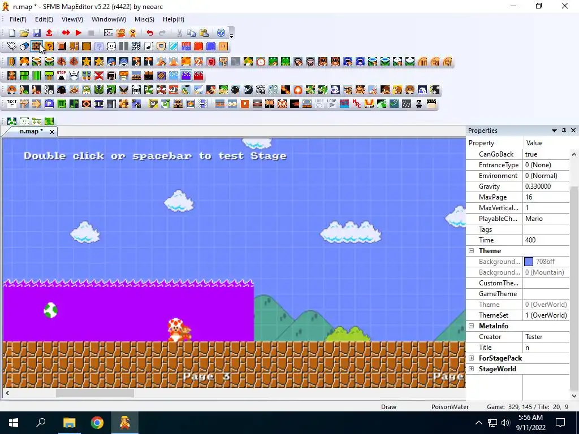Expand the ForStagePack property group
The image size is (579, 434).
pyautogui.click(x=471, y=358)
